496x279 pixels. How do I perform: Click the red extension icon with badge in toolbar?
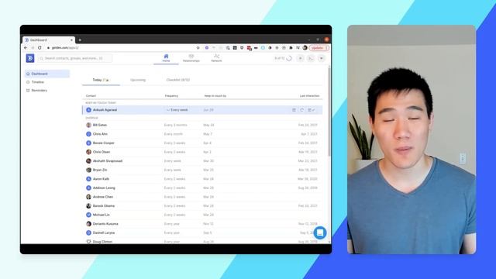pyautogui.click(x=249, y=48)
